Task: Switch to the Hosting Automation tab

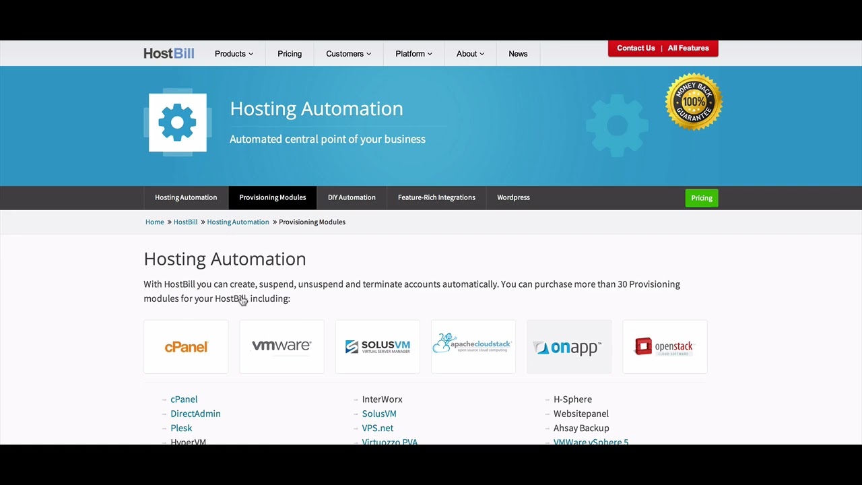Action: coord(186,197)
